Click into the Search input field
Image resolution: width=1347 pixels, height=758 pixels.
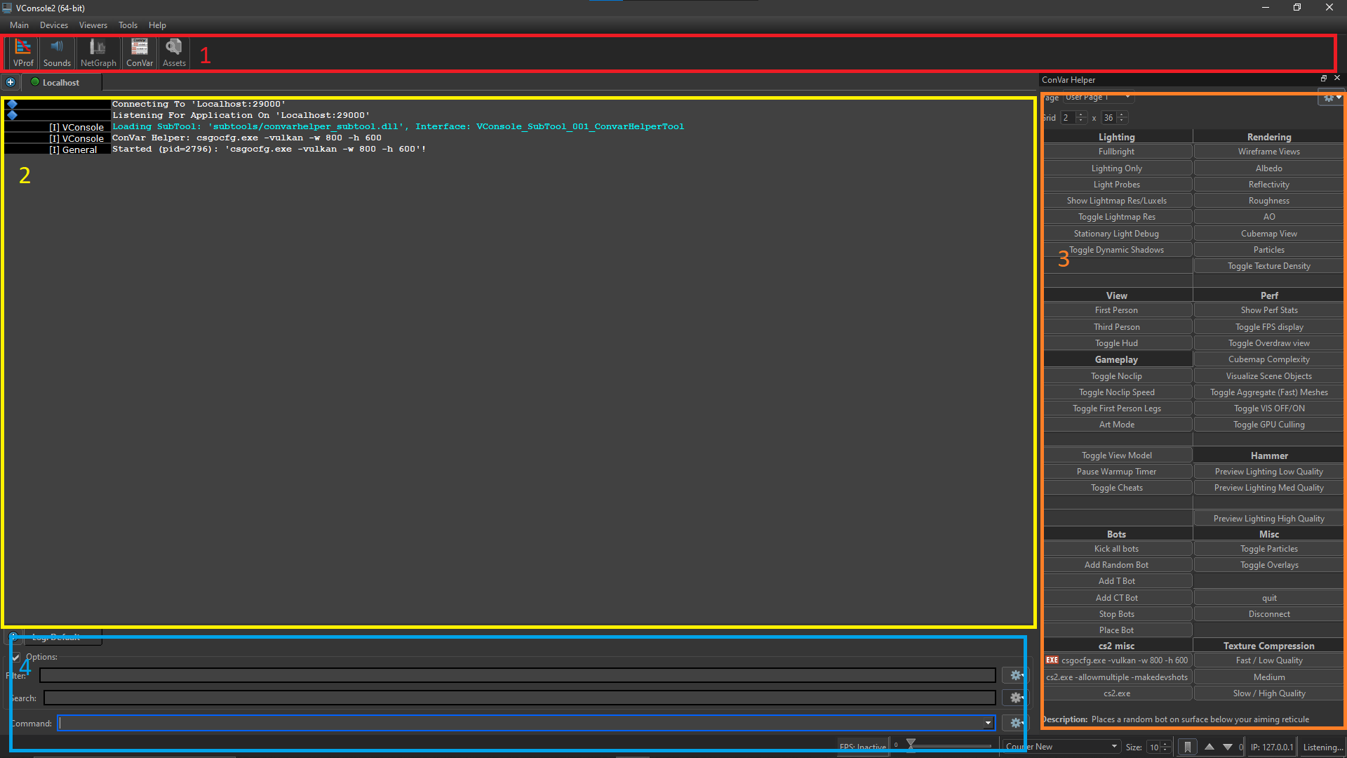(519, 698)
